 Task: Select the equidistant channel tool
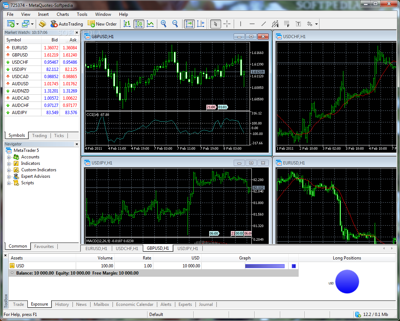[x=275, y=24]
